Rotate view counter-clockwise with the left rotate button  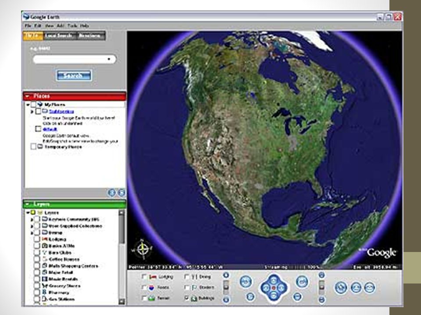pos(246,281)
